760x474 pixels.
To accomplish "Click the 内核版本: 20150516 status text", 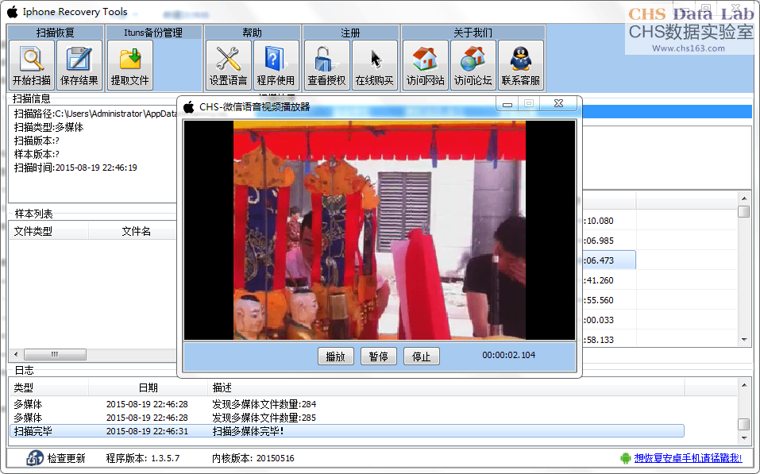I will [x=253, y=458].
